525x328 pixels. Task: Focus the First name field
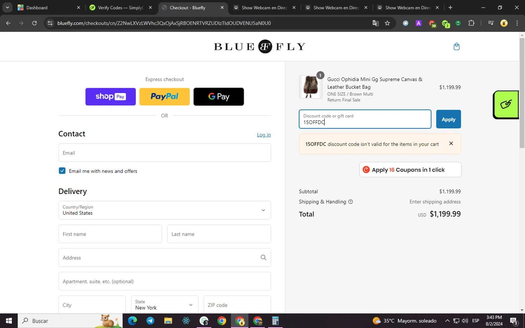point(110,234)
